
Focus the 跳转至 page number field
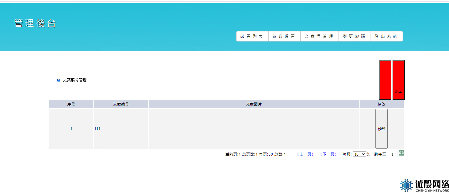pos(392,154)
